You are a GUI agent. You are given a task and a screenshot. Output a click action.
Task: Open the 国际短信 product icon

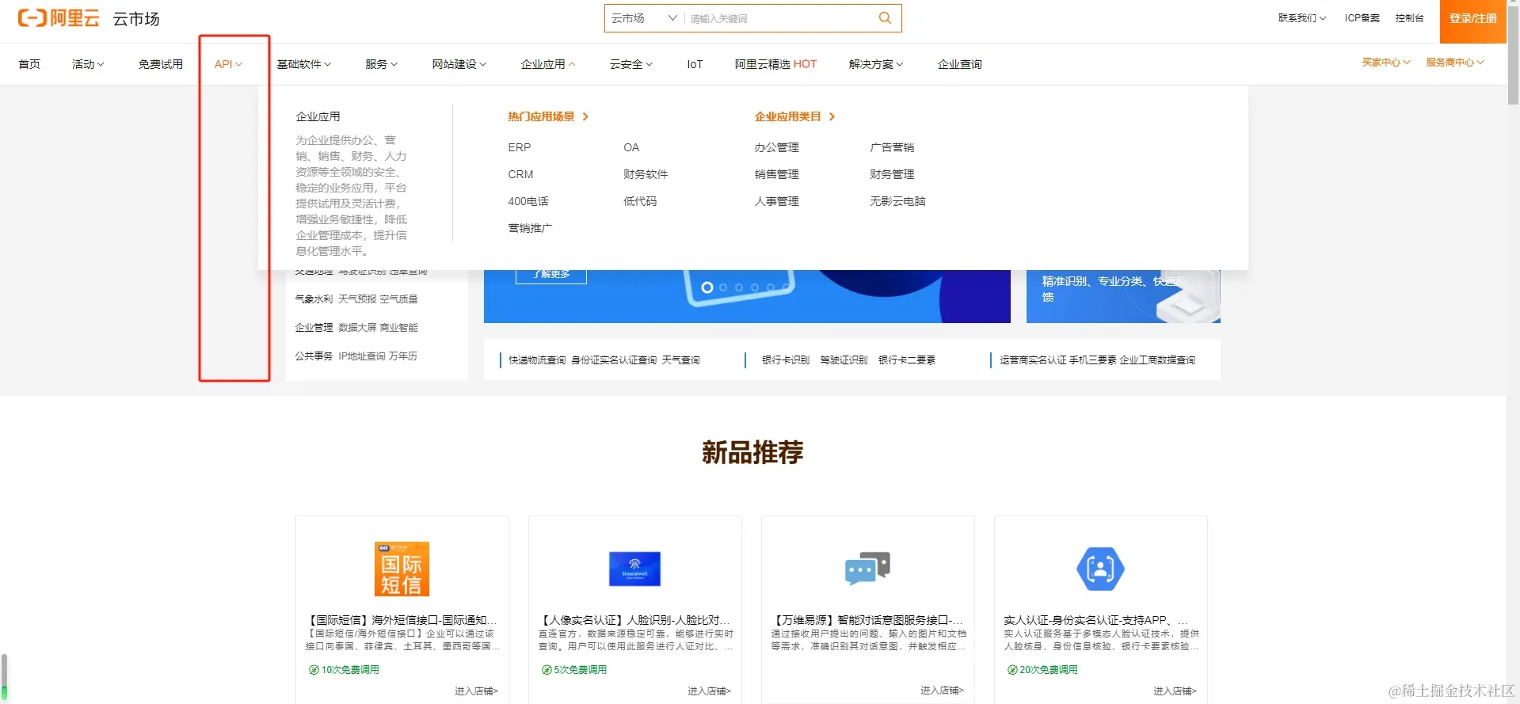[x=402, y=569]
